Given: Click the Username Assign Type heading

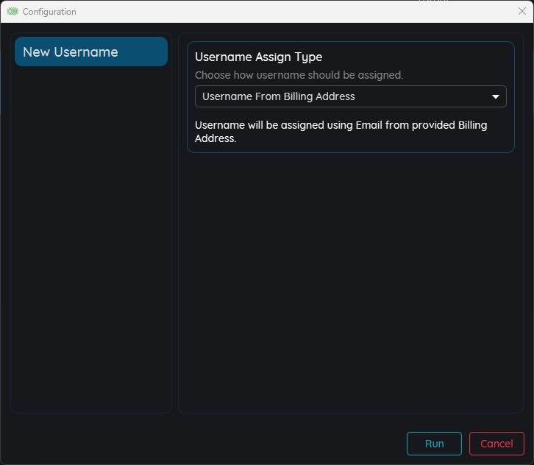Looking at the screenshot, I should (x=258, y=57).
